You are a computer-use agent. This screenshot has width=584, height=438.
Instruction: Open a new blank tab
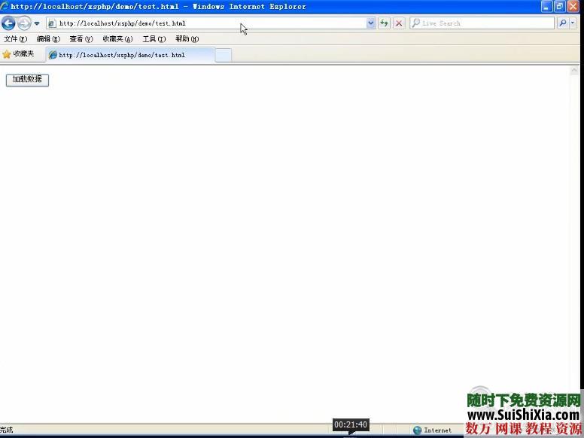[x=224, y=55]
